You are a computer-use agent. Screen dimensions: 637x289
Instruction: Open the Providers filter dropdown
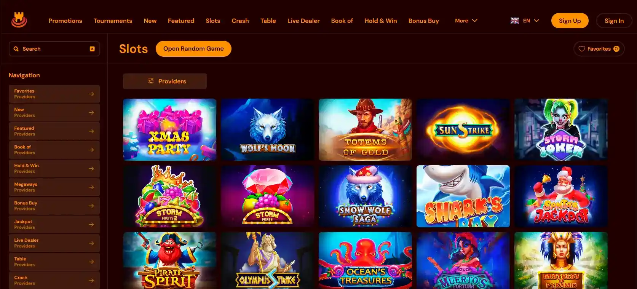click(x=165, y=81)
